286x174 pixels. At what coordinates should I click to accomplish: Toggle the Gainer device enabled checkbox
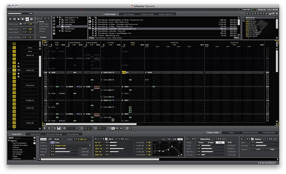252,139
